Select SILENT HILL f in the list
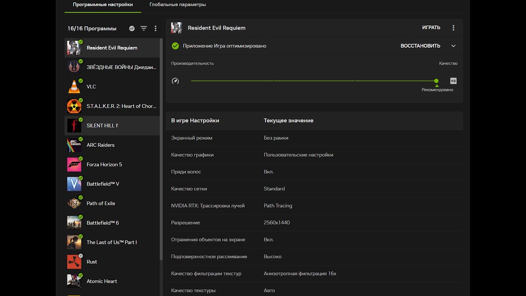 pos(112,125)
